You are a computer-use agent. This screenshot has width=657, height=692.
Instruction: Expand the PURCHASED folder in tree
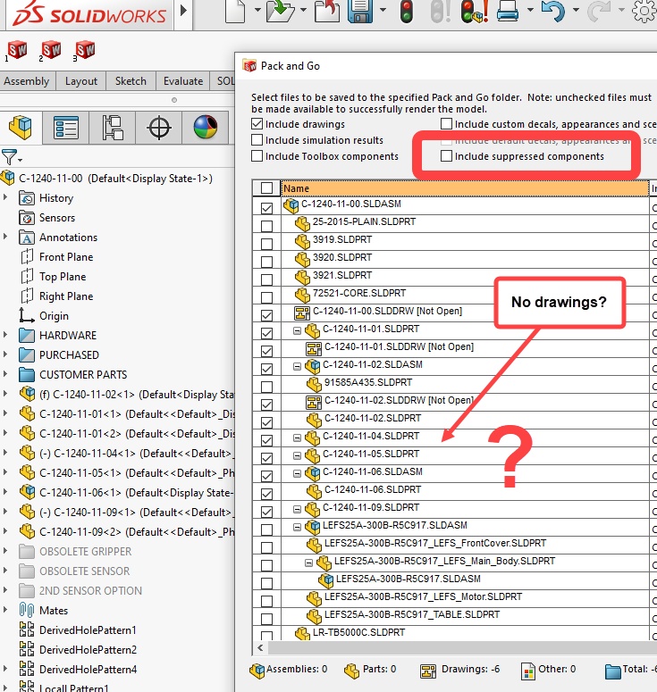(5, 354)
